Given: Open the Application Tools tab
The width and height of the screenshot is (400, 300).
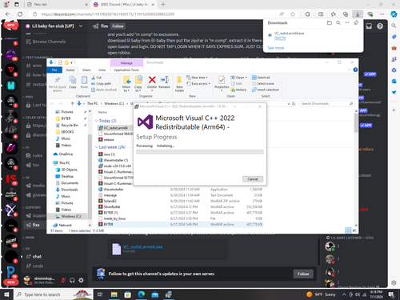Looking at the screenshot, I should point(126,70).
